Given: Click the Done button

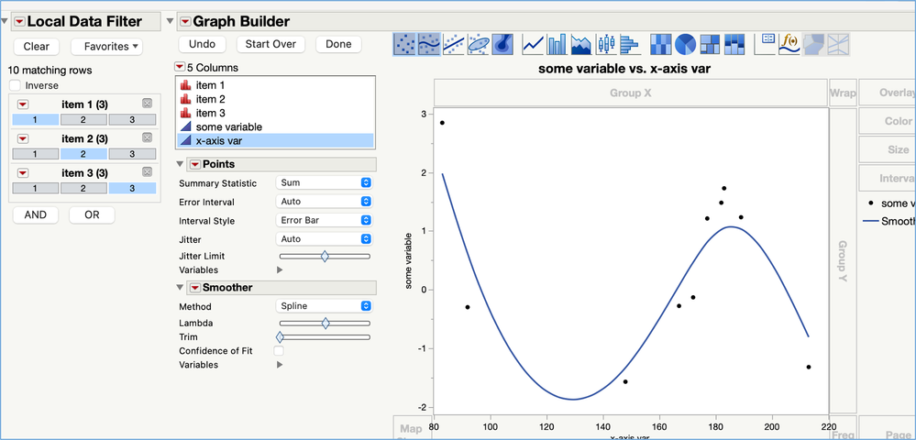Looking at the screenshot, I should tap(339, 44).
